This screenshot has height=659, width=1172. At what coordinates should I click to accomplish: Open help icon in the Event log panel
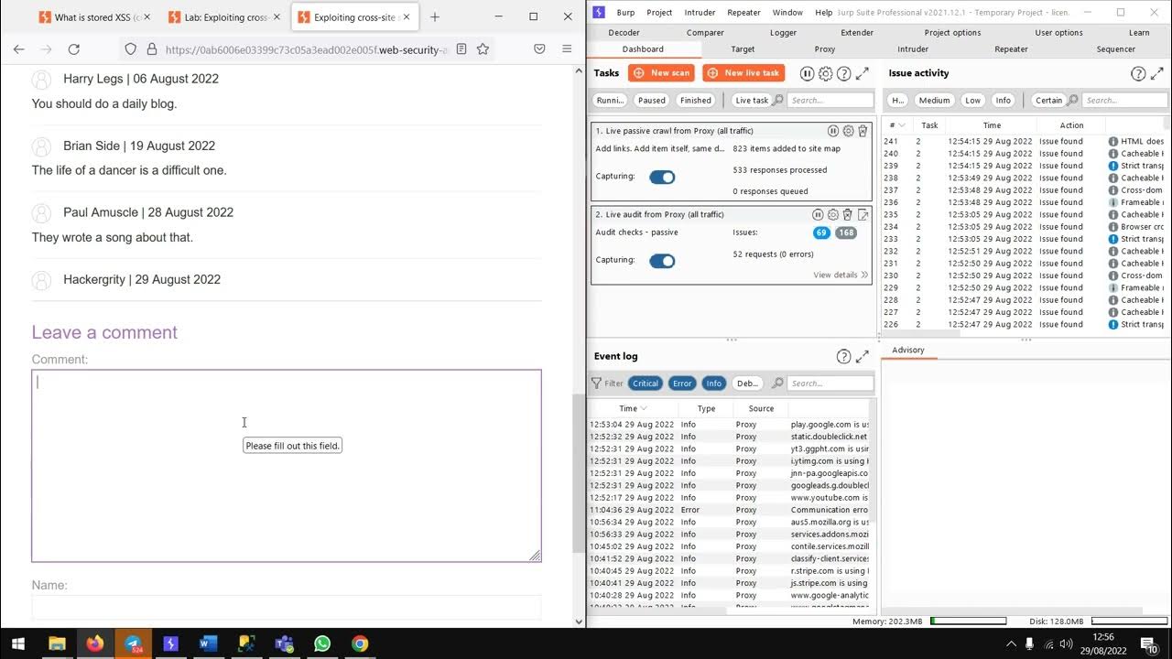(x=844, y=356)
